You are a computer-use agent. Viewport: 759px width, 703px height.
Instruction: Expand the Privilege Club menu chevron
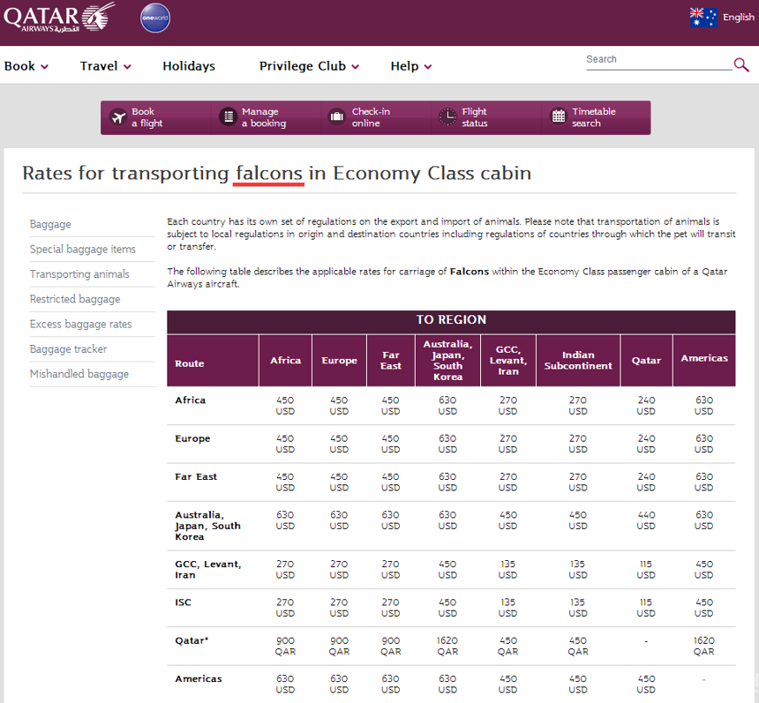(356, 67)
